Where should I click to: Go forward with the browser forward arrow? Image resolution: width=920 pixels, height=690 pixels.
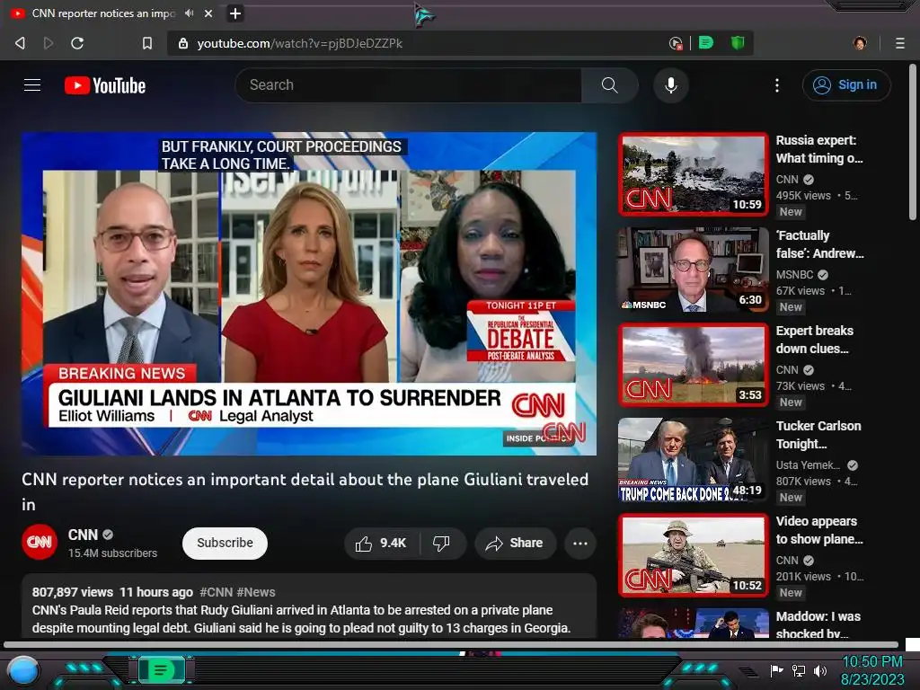(49, 43)
